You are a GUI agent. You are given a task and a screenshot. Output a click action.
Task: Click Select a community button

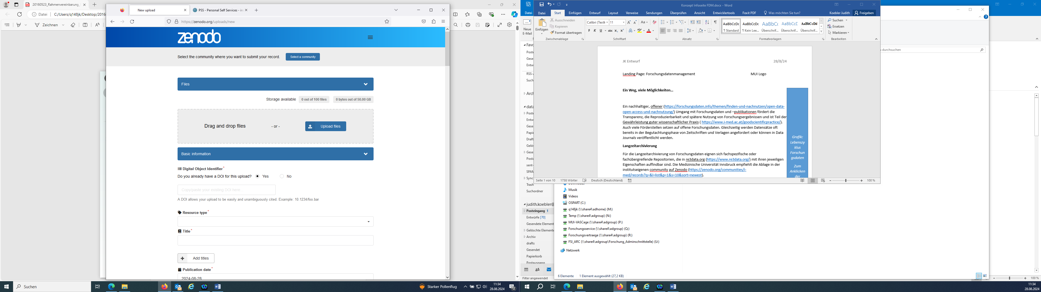tap(303, 57)
